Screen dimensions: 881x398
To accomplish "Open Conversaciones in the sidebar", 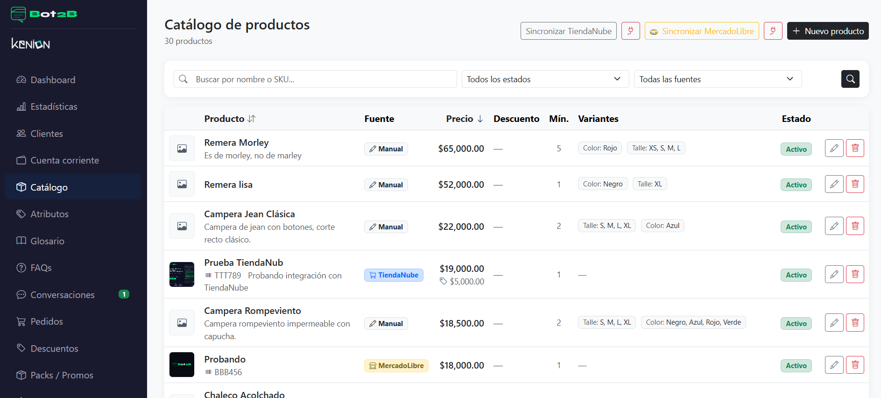I will point(73,295).
